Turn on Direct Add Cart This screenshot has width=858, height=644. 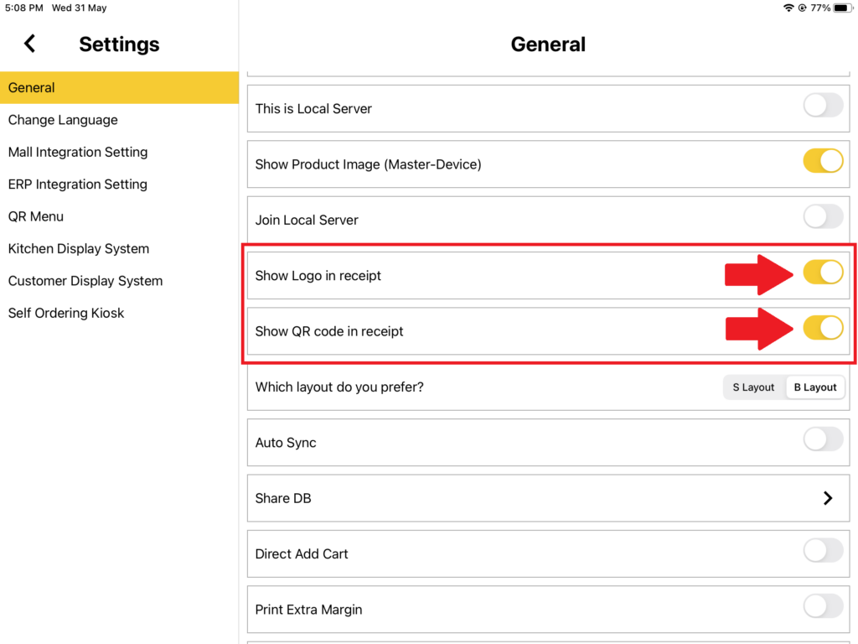tap(823, 551)
